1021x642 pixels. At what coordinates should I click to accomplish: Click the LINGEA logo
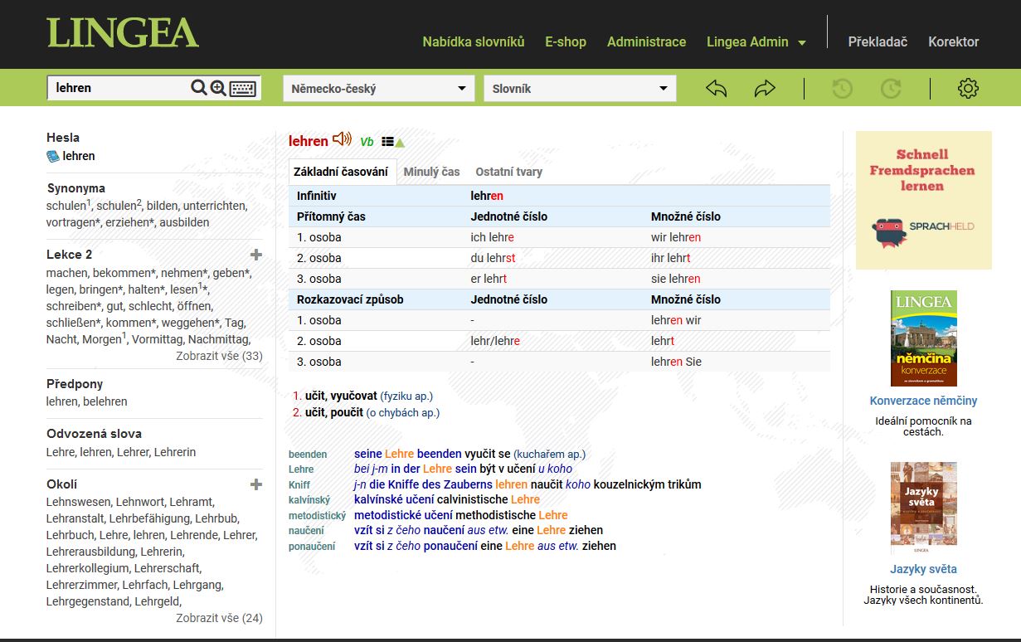[x=123, y=33]
